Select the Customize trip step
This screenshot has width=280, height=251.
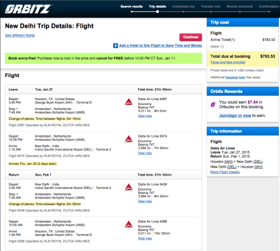[184, 7]
